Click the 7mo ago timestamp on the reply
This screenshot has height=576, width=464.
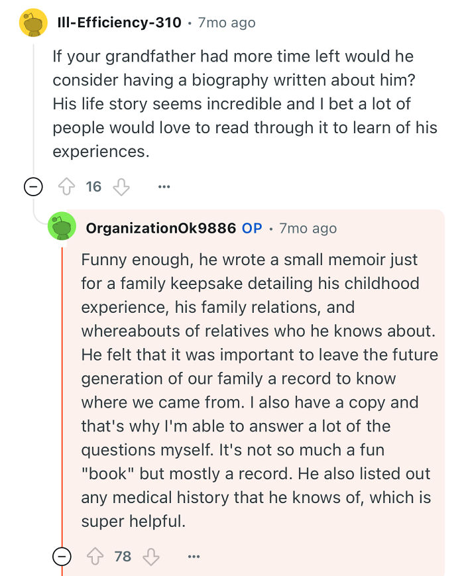click(309, 228)
